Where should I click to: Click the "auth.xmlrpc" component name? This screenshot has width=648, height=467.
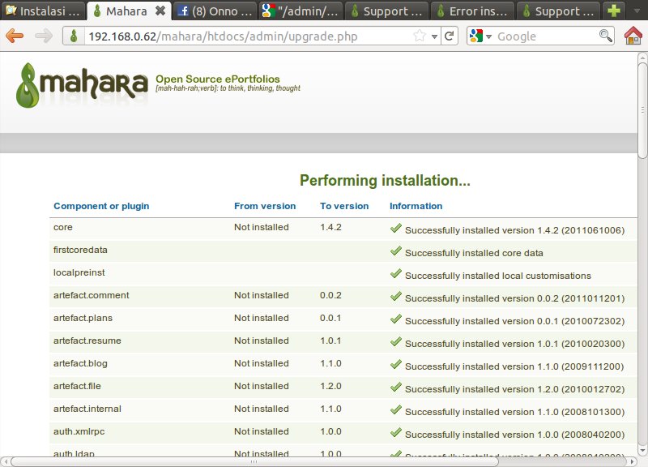coord(79,432)
